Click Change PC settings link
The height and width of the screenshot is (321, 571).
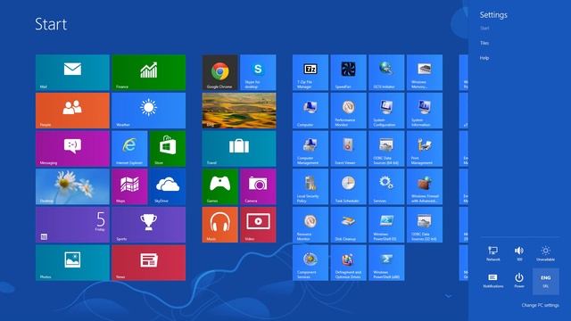click(540, 305)
